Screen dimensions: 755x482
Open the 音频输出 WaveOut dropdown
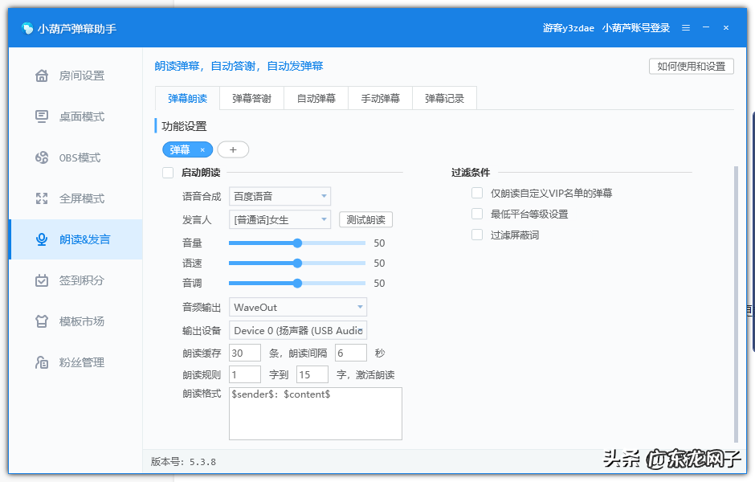297,307
